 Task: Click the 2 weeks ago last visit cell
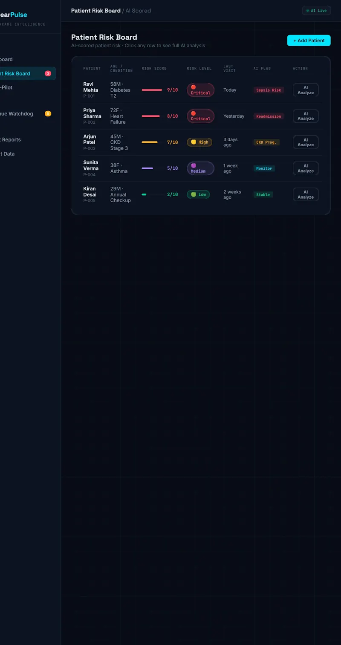tap(232, 194)
